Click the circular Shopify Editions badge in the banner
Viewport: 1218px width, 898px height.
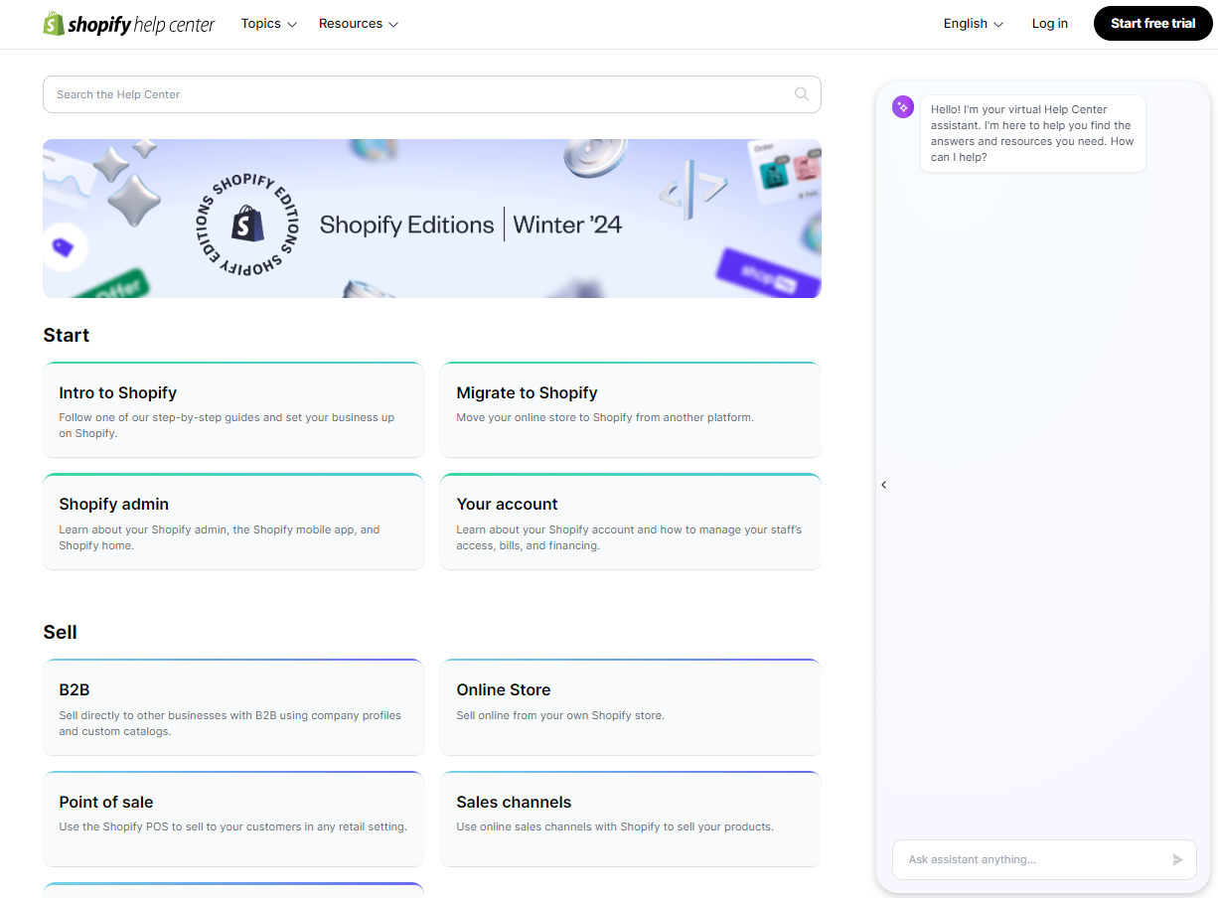pos(248,224)
